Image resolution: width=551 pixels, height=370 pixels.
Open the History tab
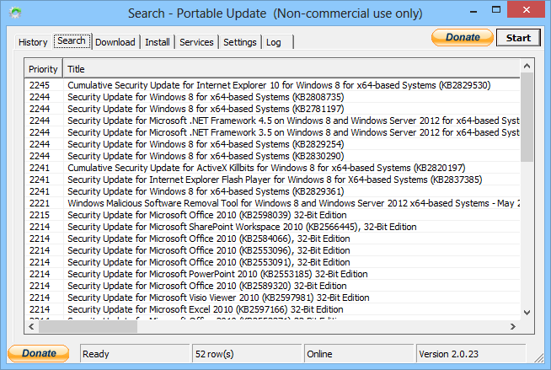(x=33, y=42)
